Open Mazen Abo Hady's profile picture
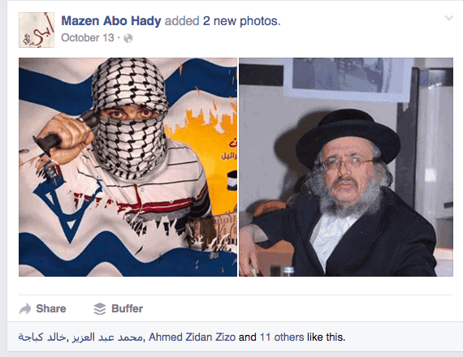Screen dimensions: 463x357 tap(37, 30)
